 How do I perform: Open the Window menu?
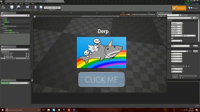[27, 3]
